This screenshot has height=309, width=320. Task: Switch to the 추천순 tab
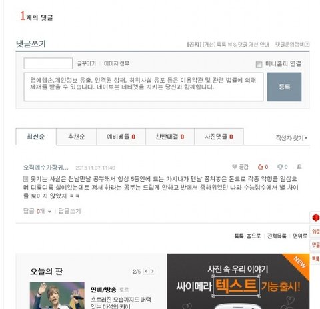click(x=77, y=137)
